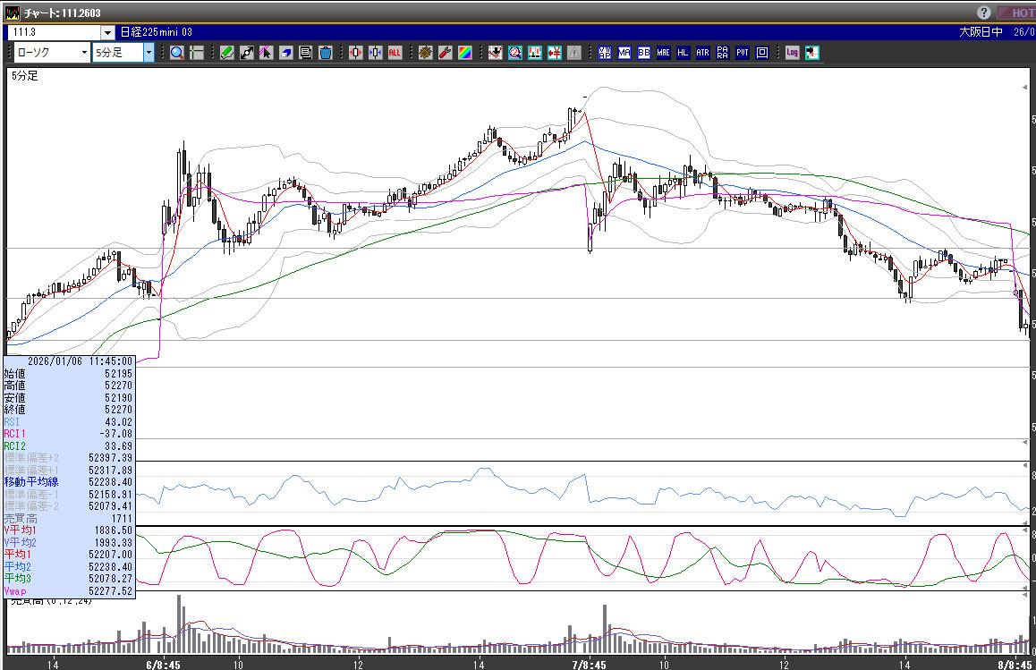Screen dimensions: 1036x670
Task: Open the symbol code 111.3 dropdown
Action: pos(106,32)
